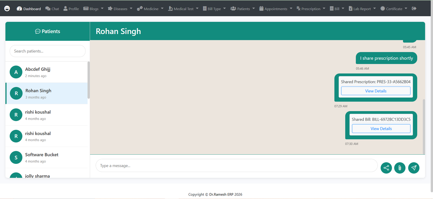Click the send paper plane button

click(x=414, y=168)
